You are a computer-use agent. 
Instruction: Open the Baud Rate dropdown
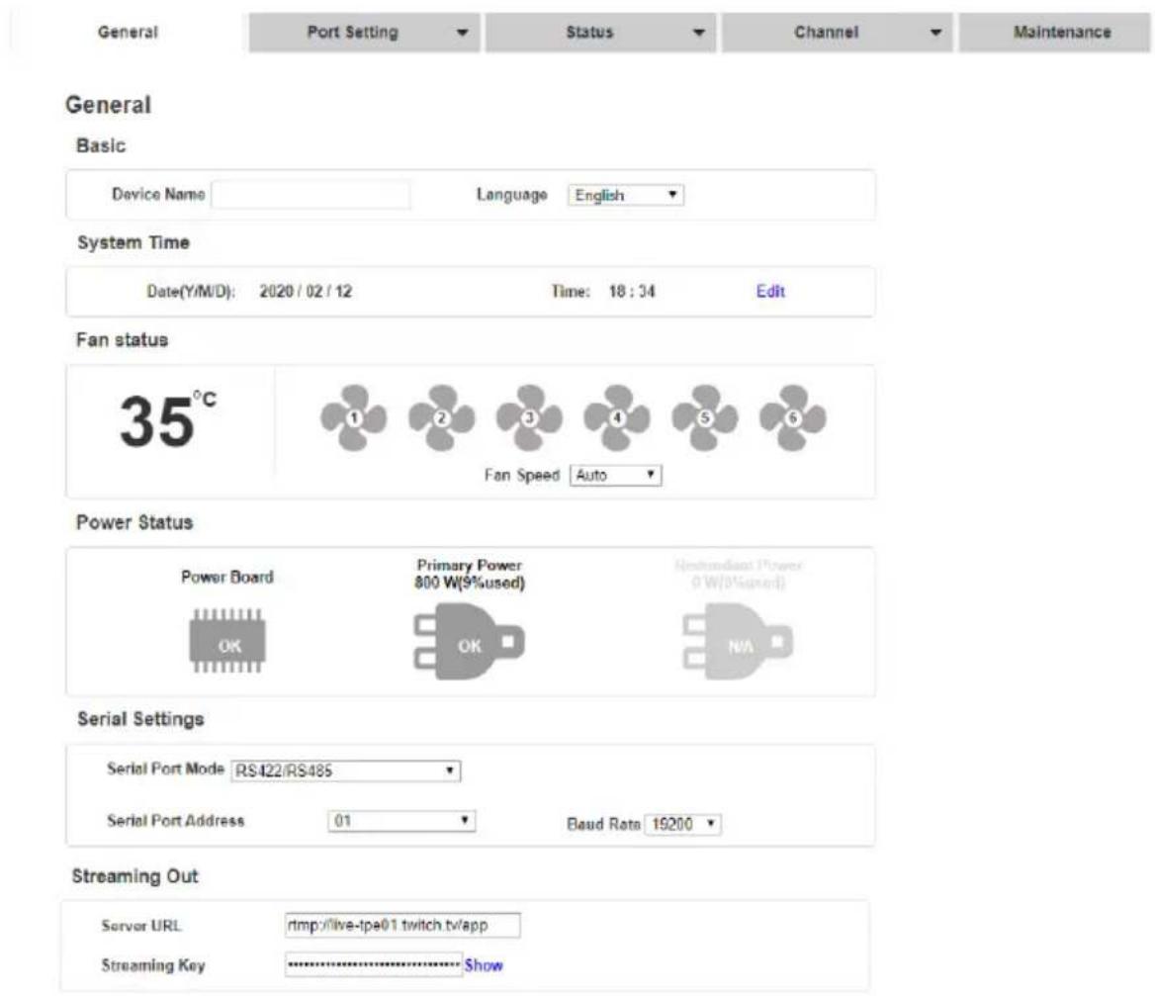pyautogui.click(x=683, y=824)
